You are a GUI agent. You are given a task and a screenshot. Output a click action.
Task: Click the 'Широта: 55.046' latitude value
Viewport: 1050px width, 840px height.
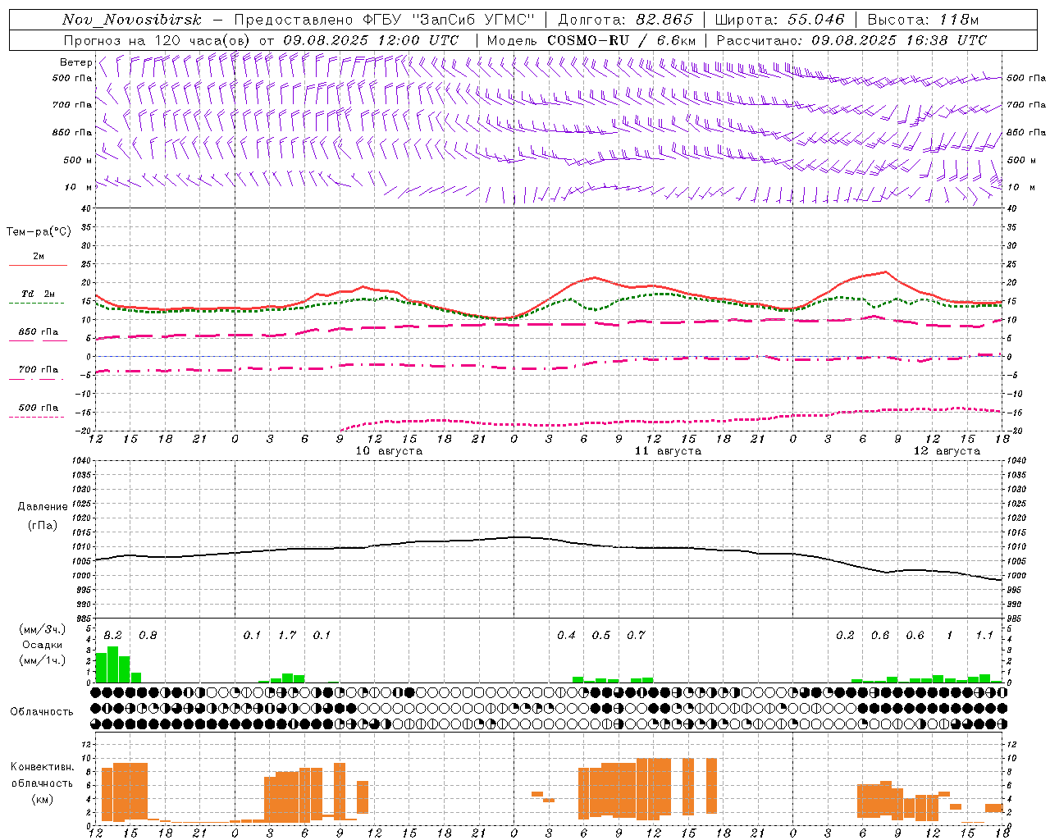tap(779, 20)
